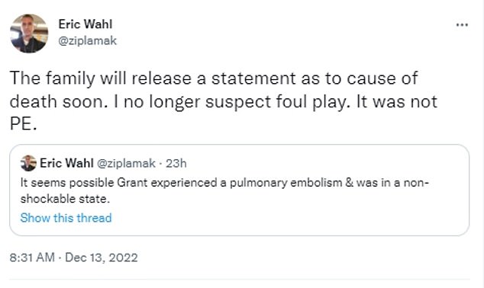Screen dimensions: 484x288
Task: Open the @ziplamak handle below the author name
Action: click(87, 40)
